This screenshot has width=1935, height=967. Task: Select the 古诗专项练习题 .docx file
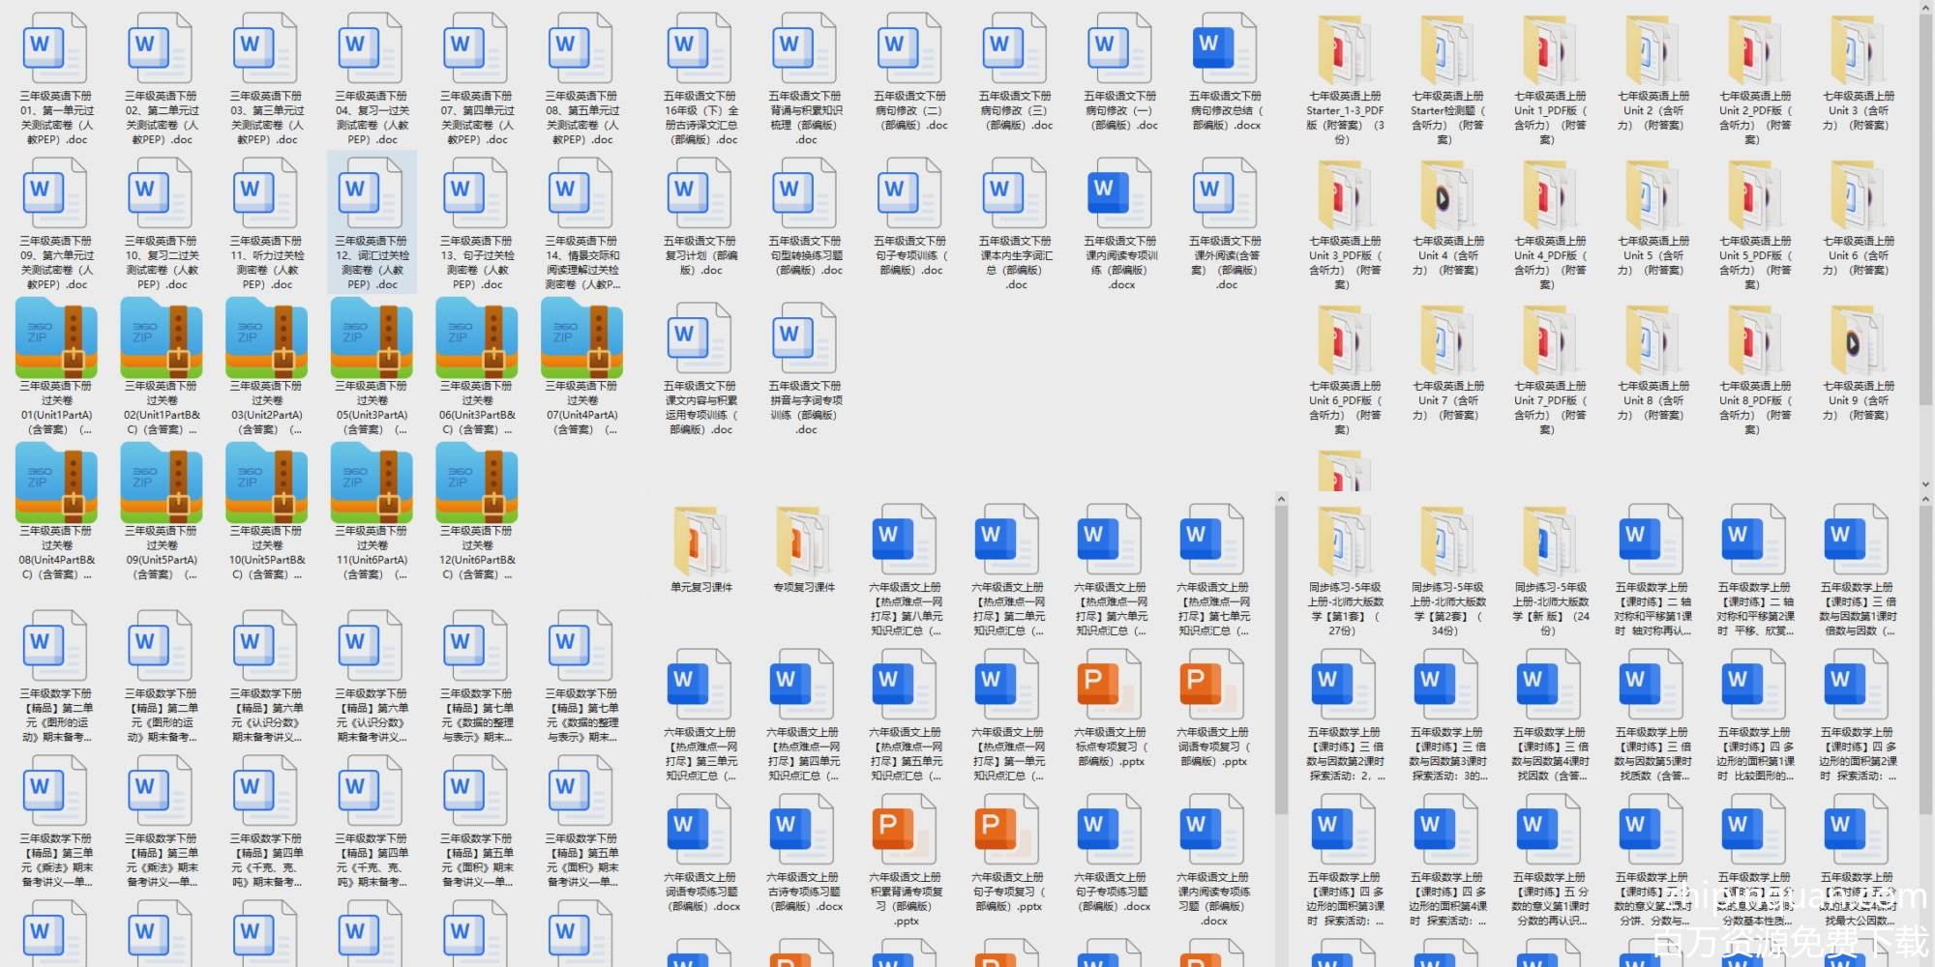point(803,832)
